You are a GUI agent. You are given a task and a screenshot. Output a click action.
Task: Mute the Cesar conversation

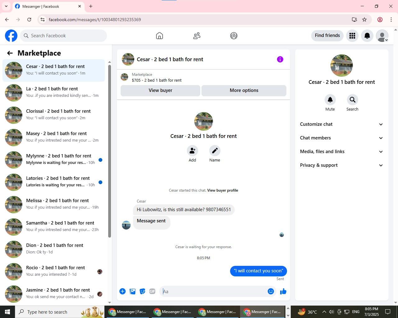point(330,100)
